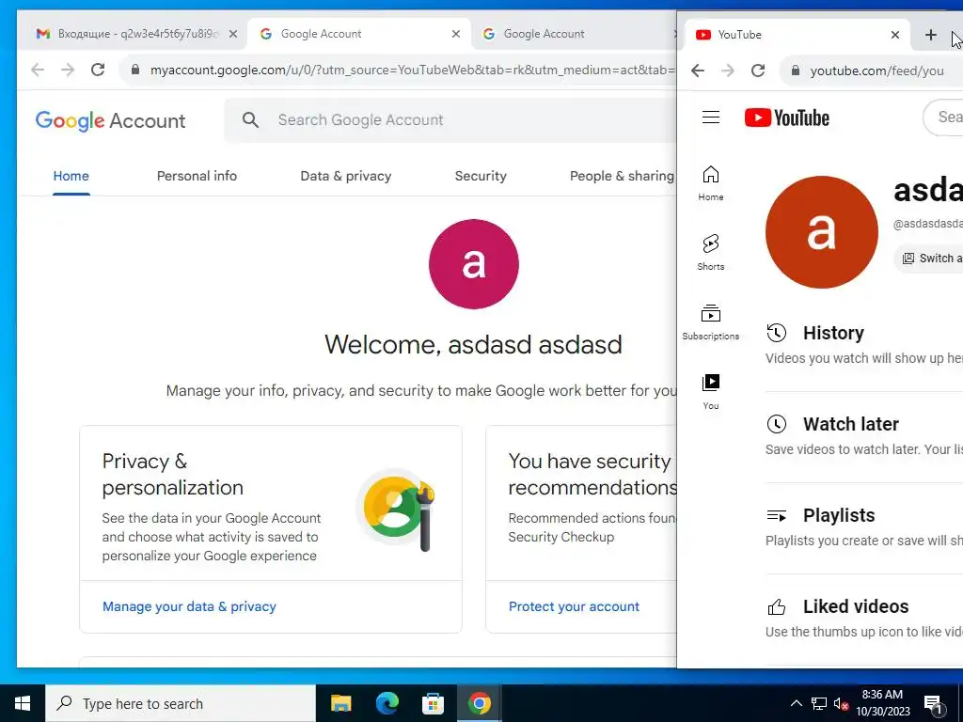Click the security recommendations card title
This screenshot has width=963, height=722.
coord(592,474)
